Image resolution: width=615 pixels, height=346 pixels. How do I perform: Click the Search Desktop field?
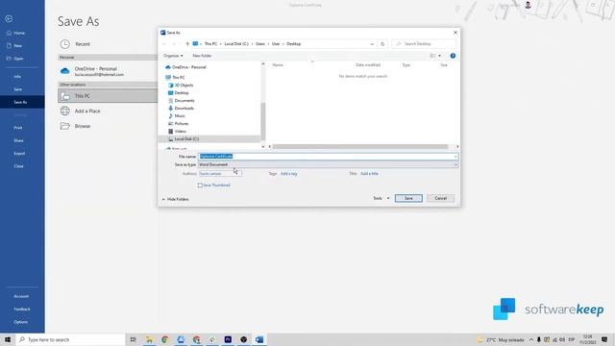pos(424,44)
